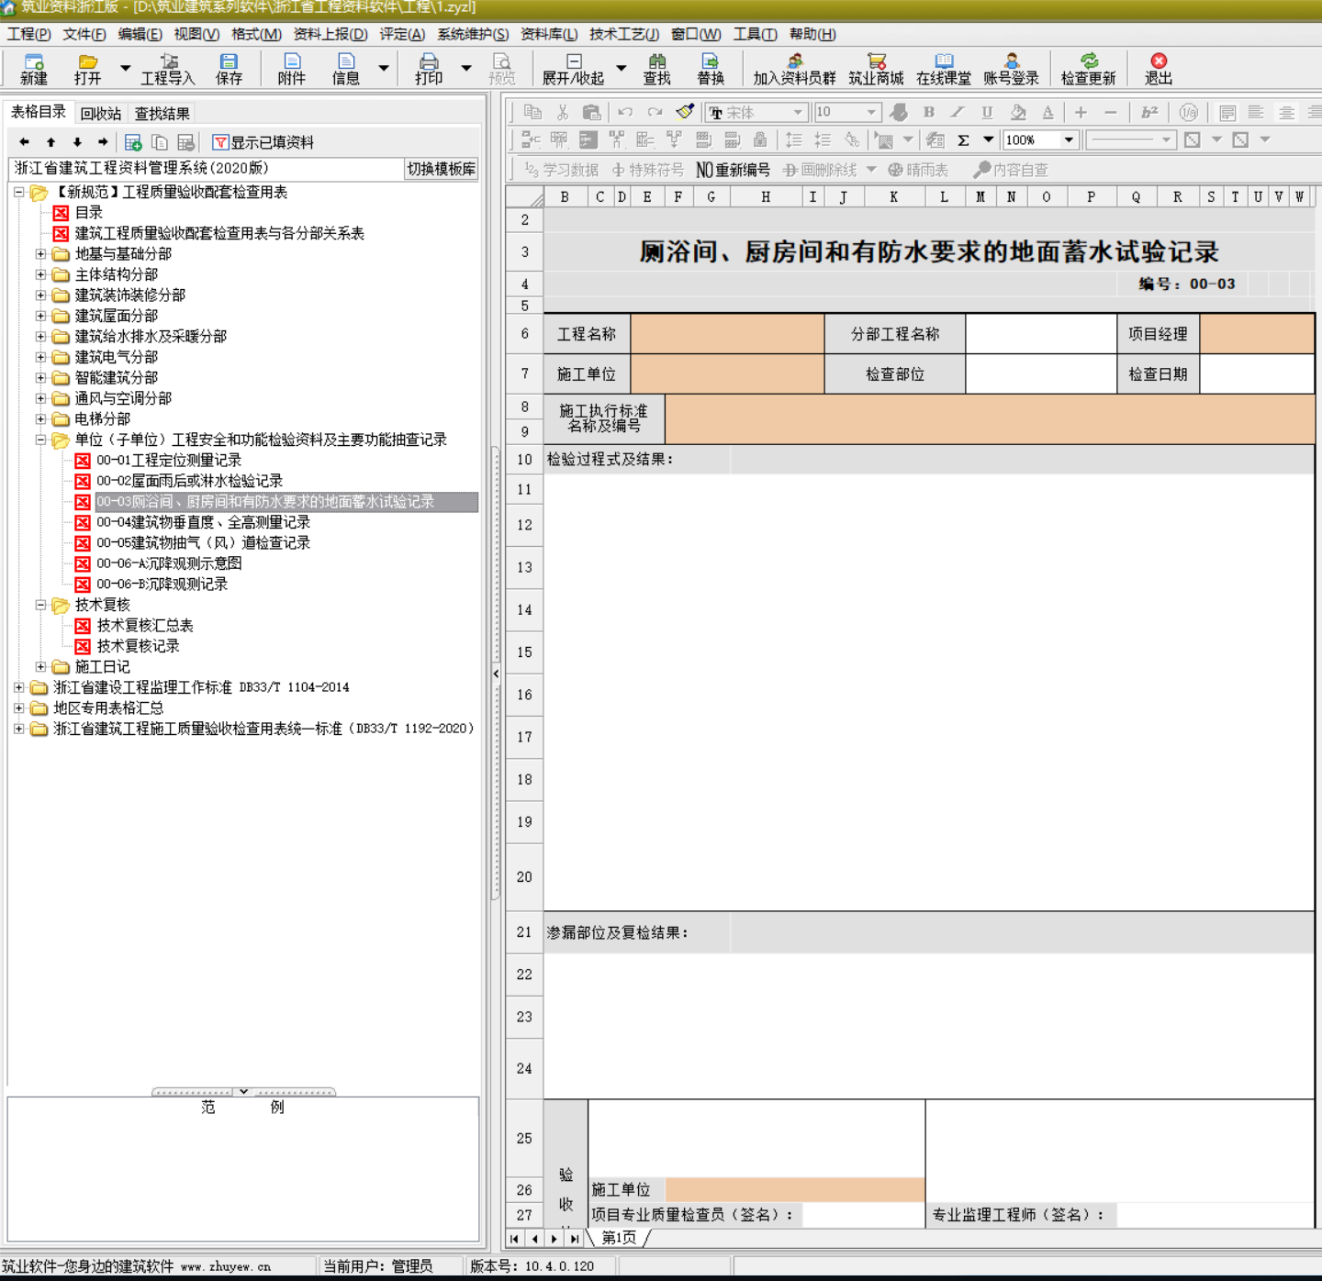Click the format painter brush icon

click(x=685, y=112)
